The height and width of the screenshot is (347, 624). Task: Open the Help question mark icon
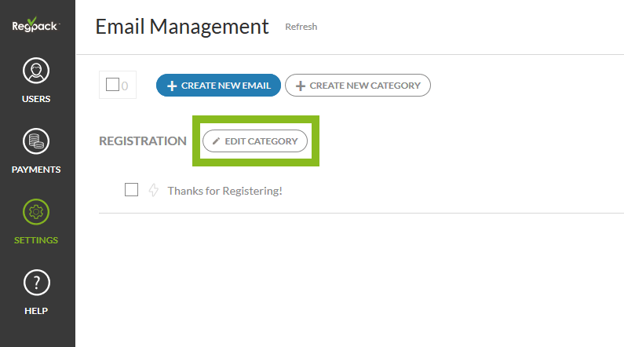coord(37,283)
